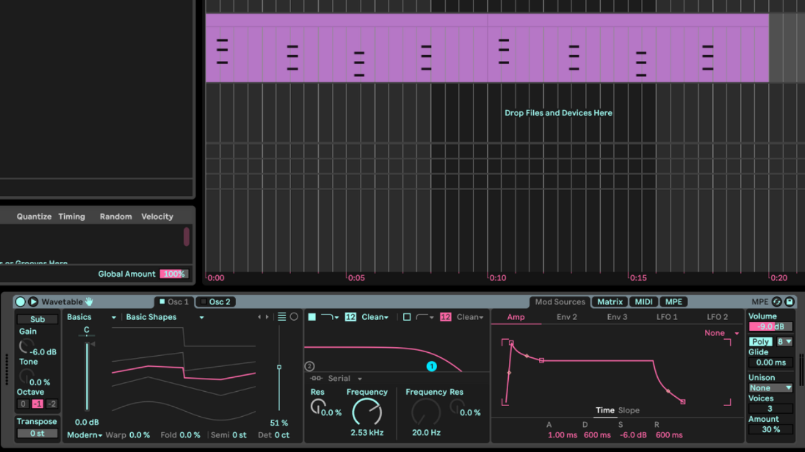
Task: Click the grip handle left of Wavetable device
Action: [7, 370]
